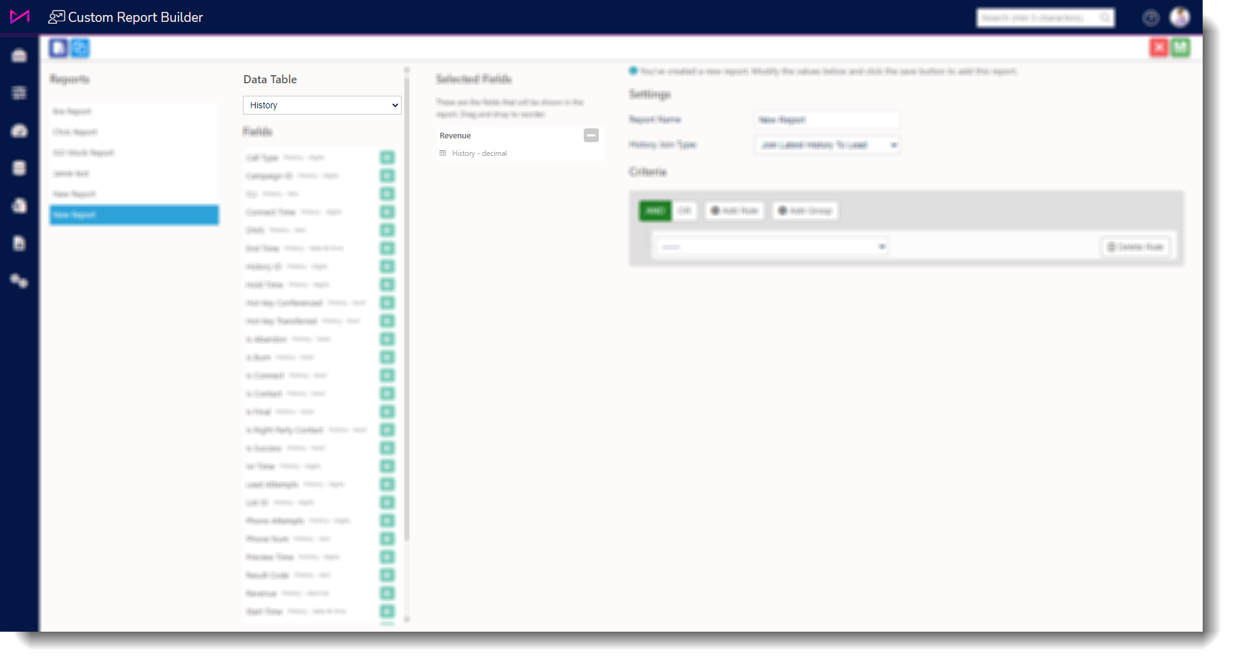
Task: Open the help icon in the header
Action: click(x=1151, y=18)
